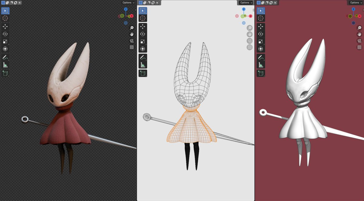
Task: Activate the Move tool in middle wireframe viewport
Action: tap(143, 27)
